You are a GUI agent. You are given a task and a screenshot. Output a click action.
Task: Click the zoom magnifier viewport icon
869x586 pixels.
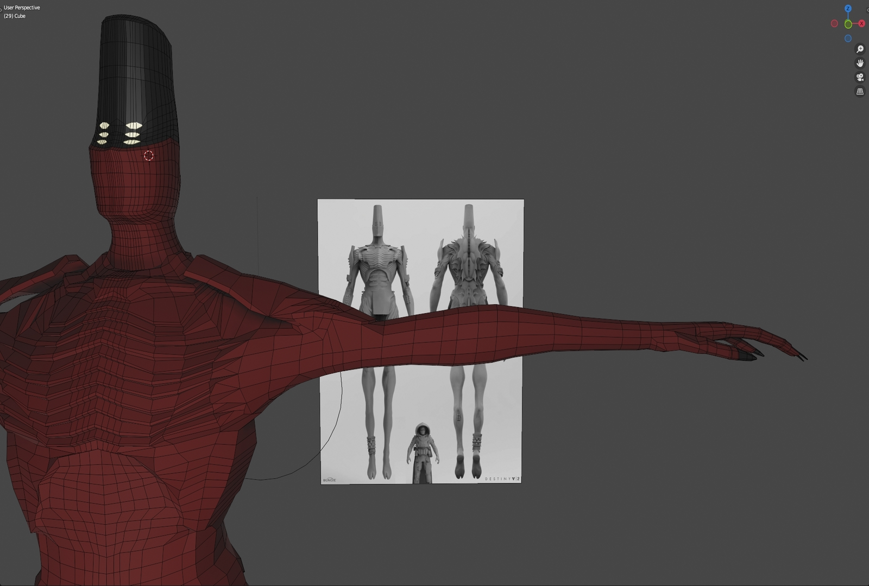tap(860, 49)
